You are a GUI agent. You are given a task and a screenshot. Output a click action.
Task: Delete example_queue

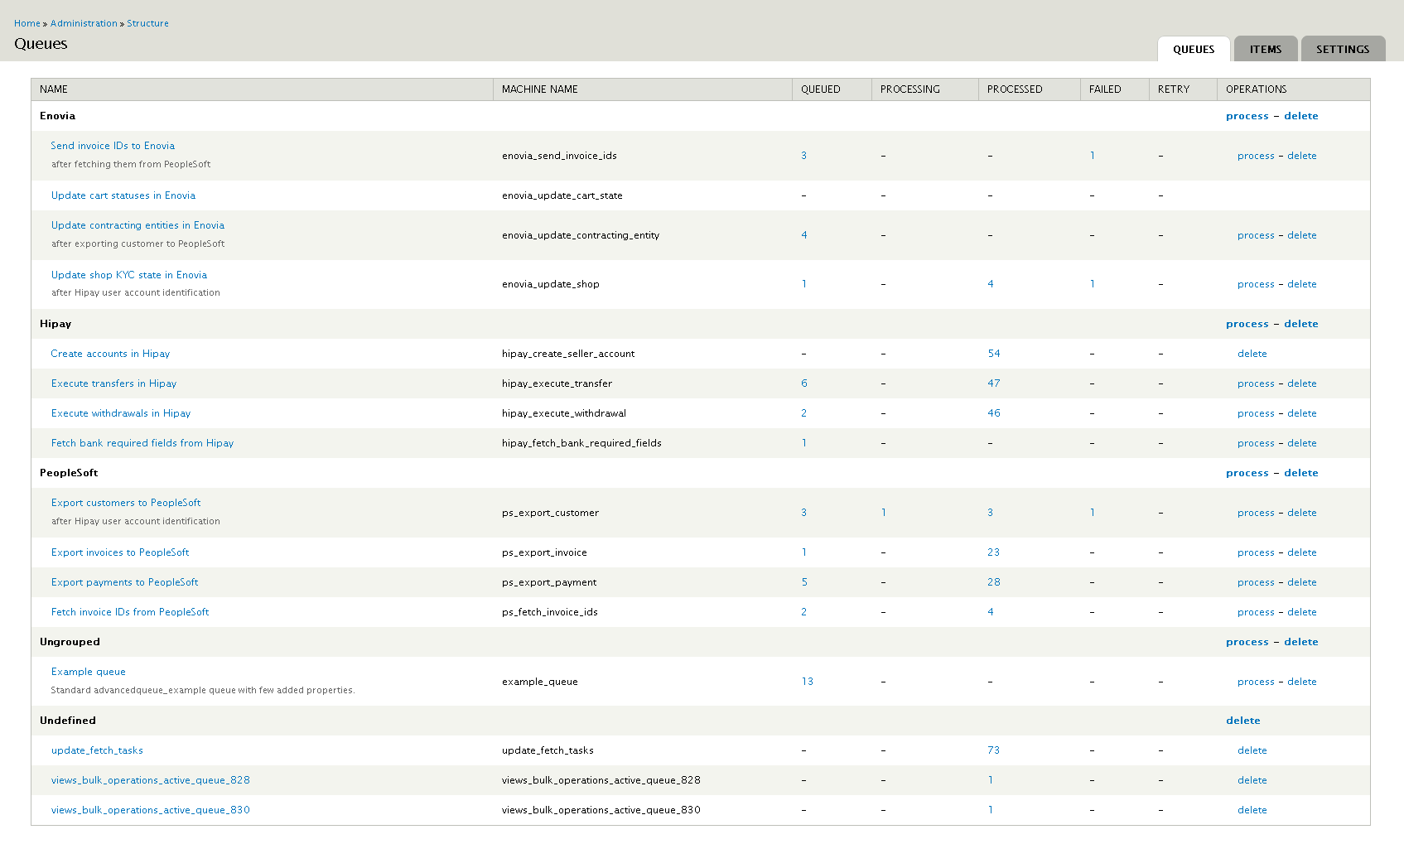[1302, 682]
